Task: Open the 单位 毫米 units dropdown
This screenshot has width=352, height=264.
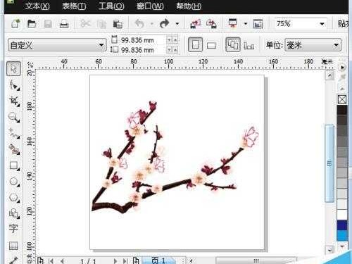Action: coord(313,45)
